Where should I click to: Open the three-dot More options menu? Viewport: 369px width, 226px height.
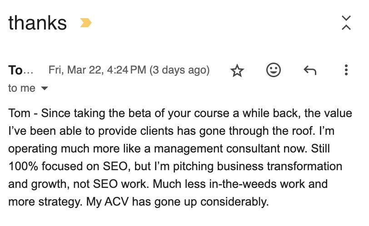pyautogui.click(x=346, y=70)
